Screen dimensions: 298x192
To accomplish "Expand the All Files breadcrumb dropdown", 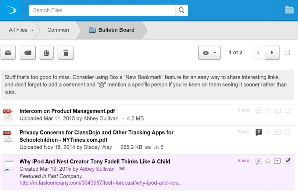I will click(x=32, y=30).
